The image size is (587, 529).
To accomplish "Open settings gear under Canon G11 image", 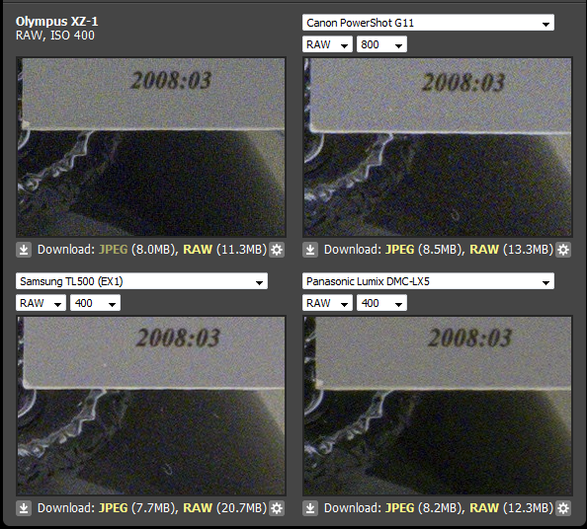I will [x=563, y=250].
